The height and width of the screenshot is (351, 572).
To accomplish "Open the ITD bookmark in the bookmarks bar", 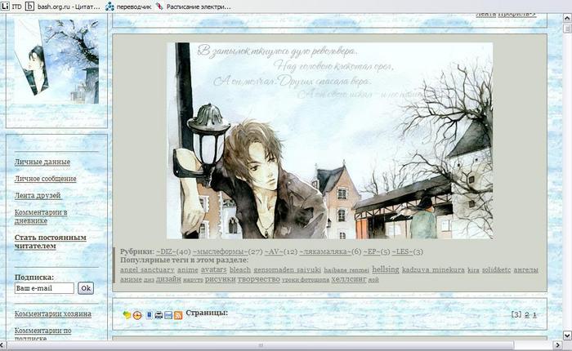I will point(11,7).
